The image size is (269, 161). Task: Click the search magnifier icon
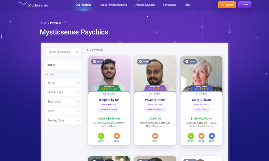(77, 52)
